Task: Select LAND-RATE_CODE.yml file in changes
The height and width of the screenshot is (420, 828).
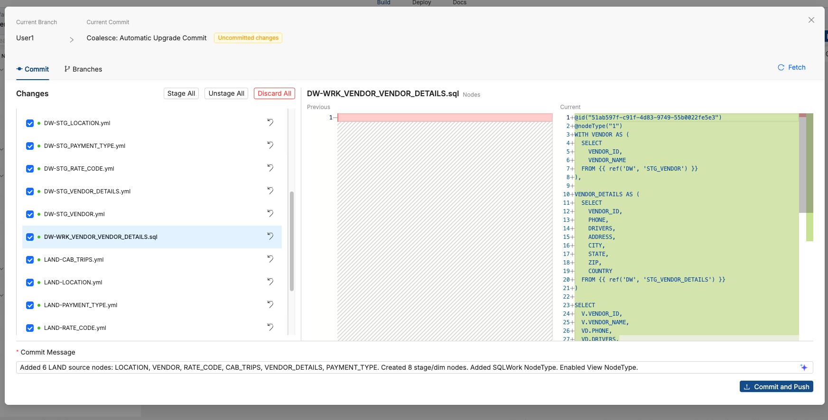Action: coord(75,328)
